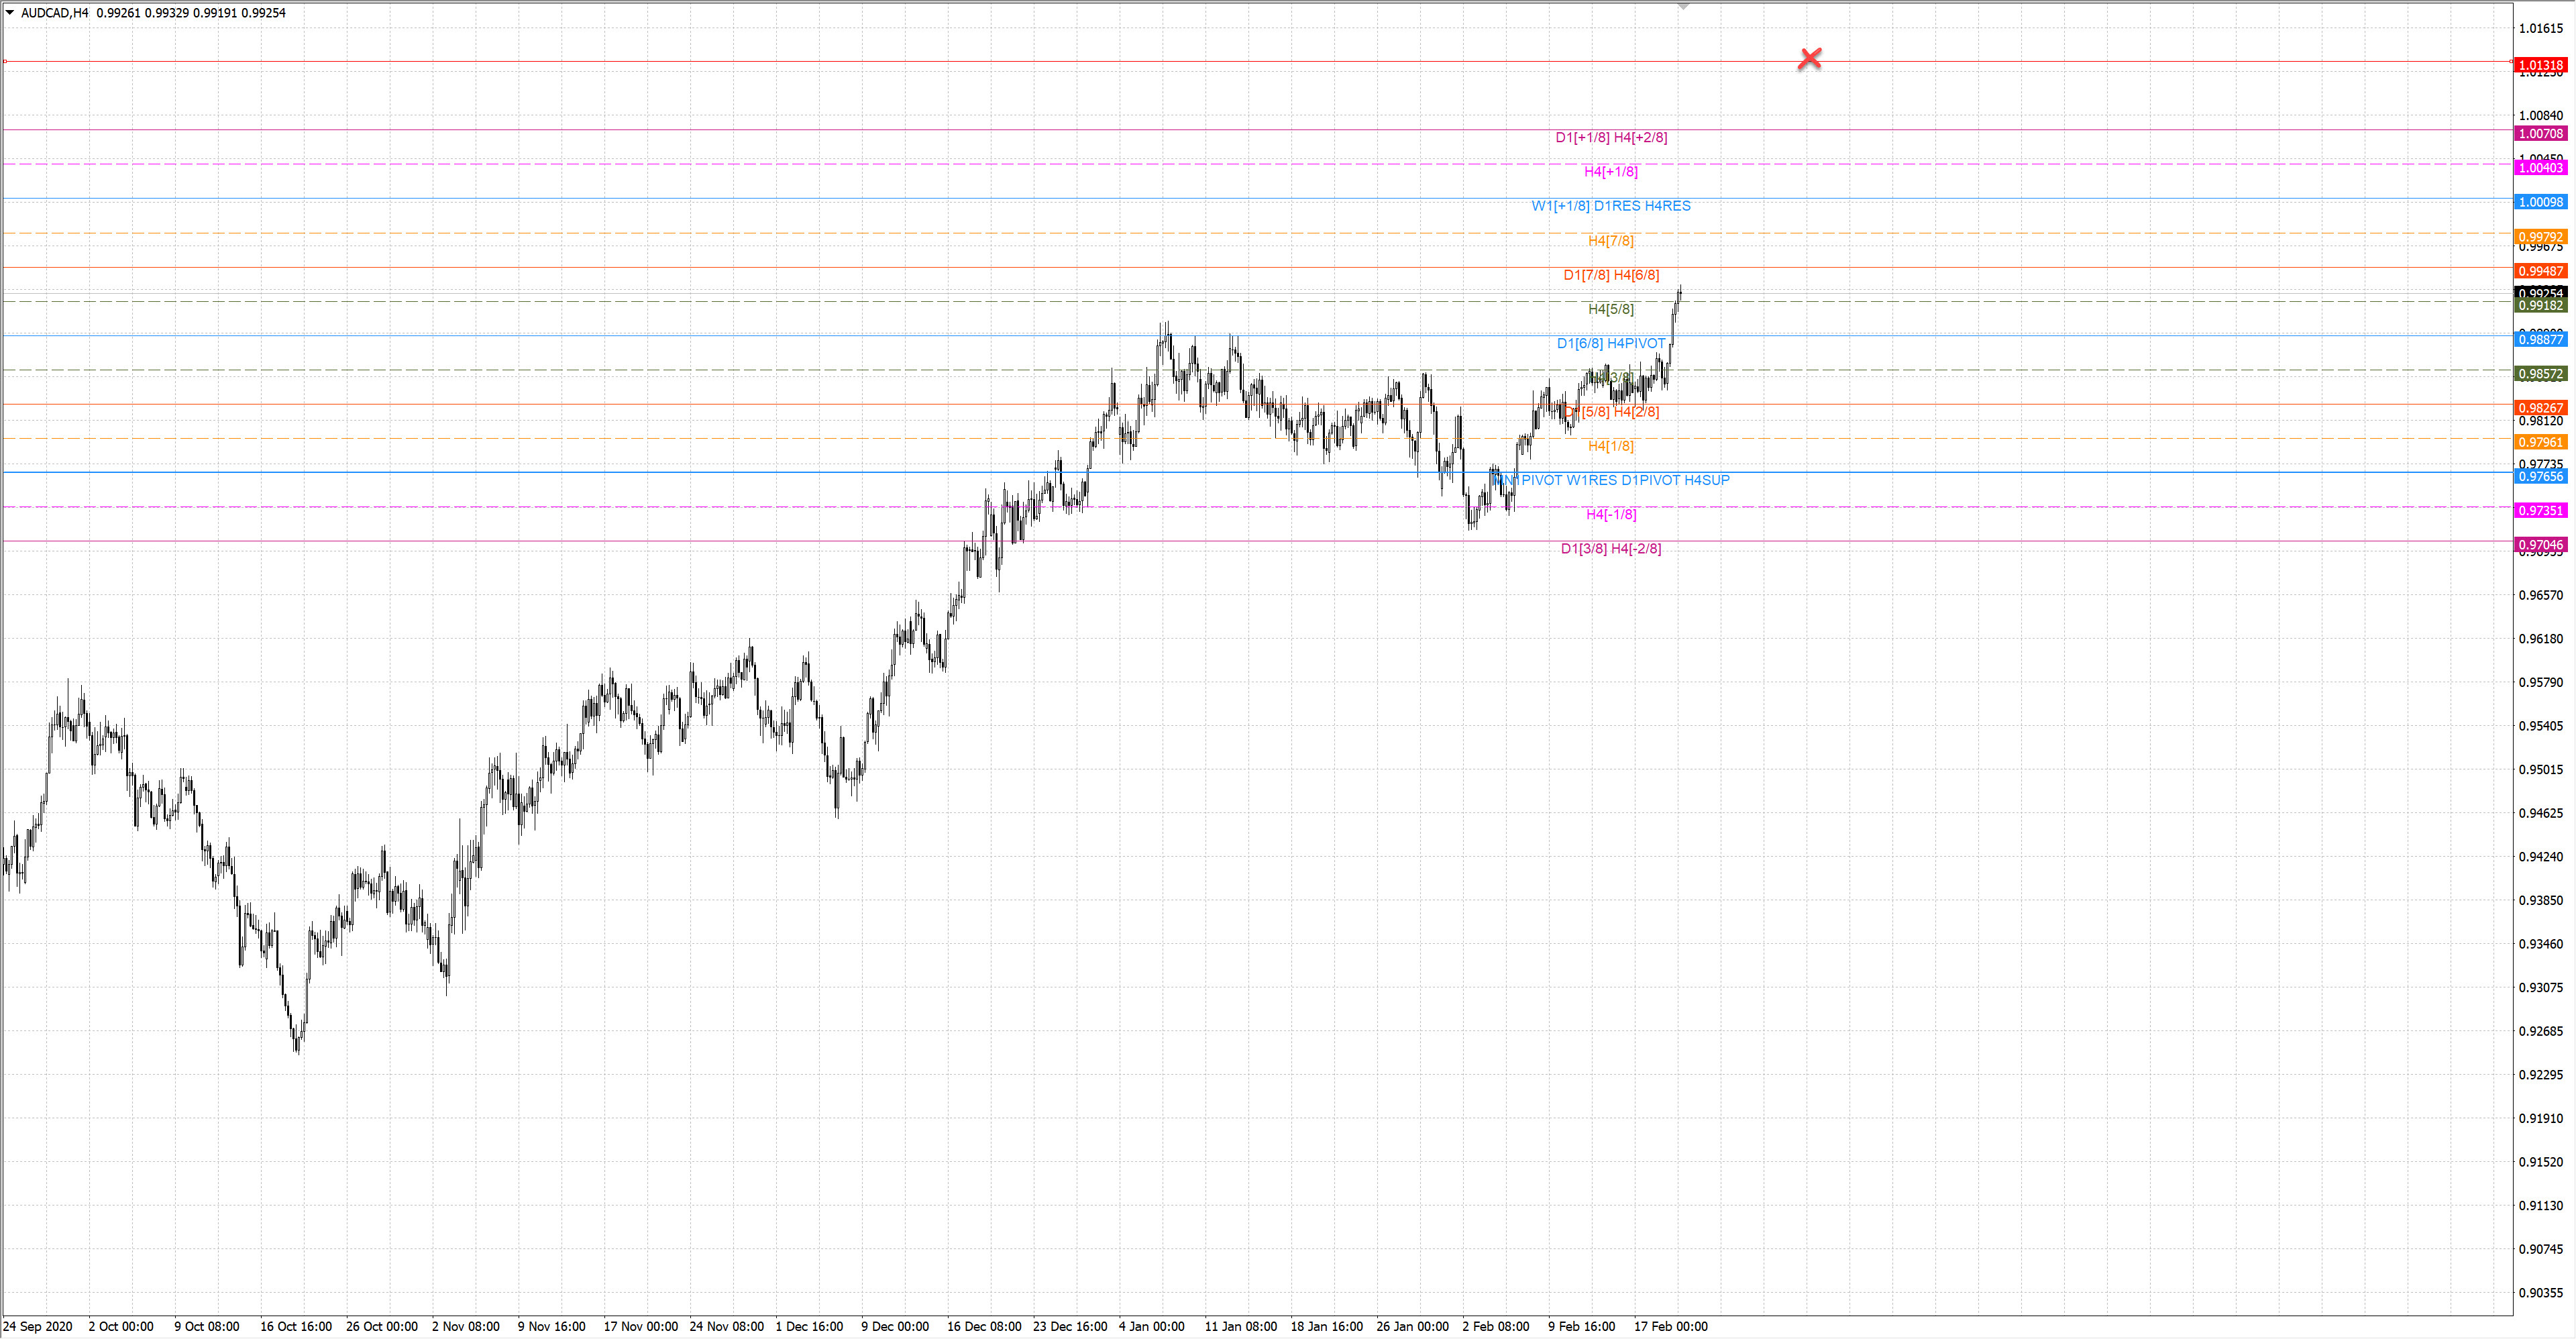Click the 17 Feb 00:00 date label
This screenshot has width=2576, height=1339.
click(1670, 1326)
